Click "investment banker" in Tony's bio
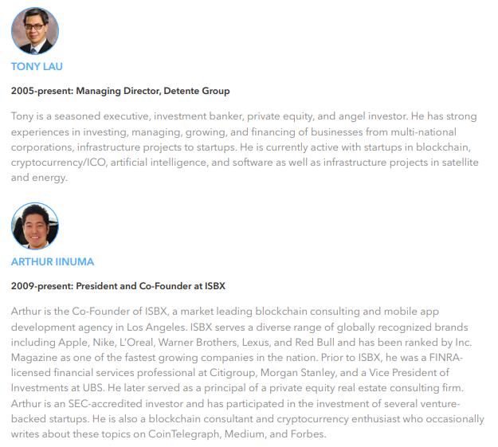The width and height of the screenshot is (498, 447). (199, 116)
